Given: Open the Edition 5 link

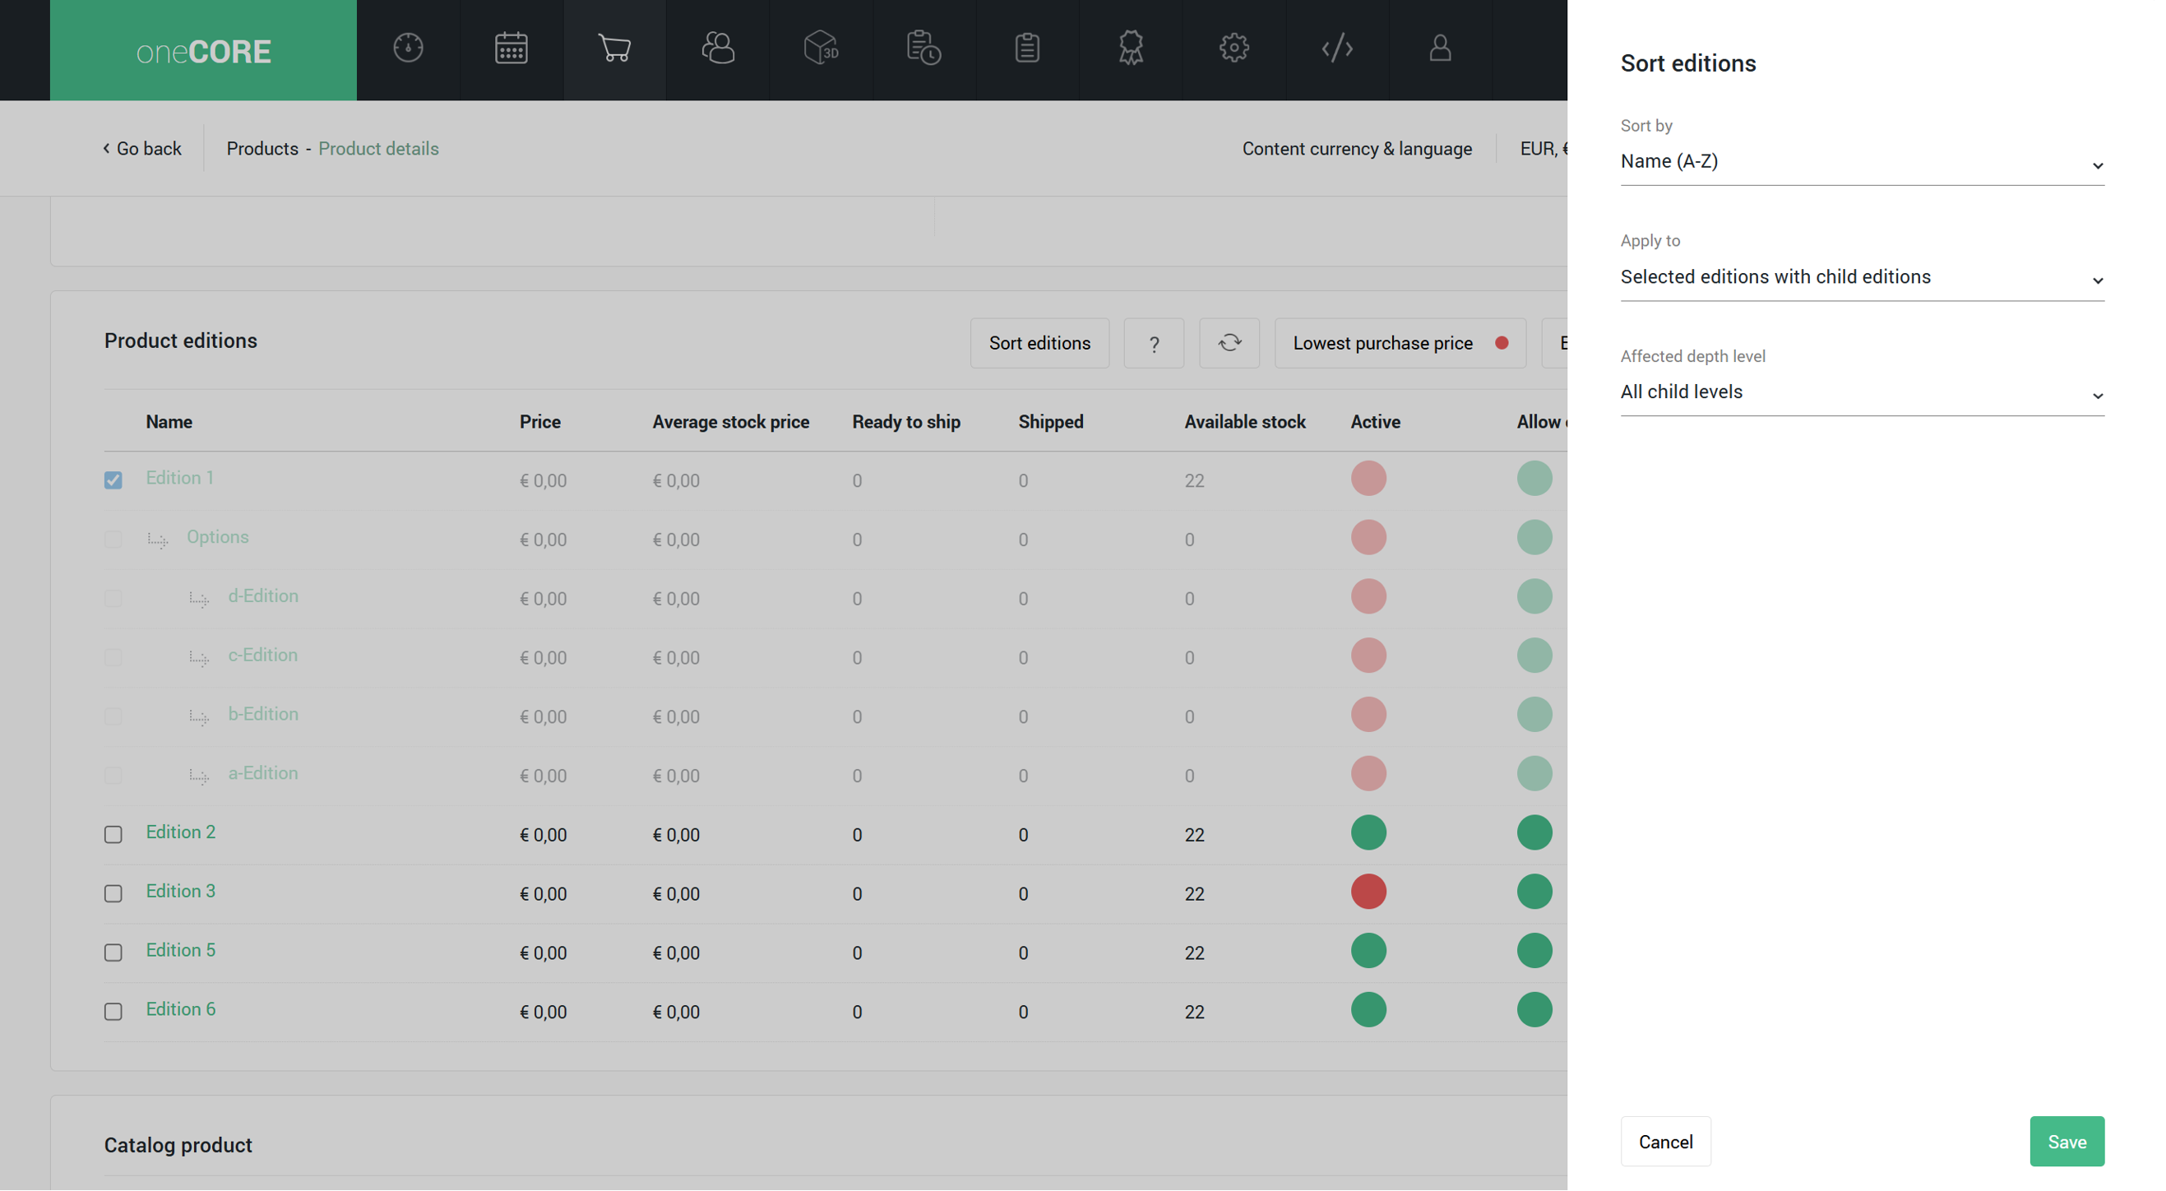Looking at the screenshot, I should pyautogui.click(x=181, y=951).
